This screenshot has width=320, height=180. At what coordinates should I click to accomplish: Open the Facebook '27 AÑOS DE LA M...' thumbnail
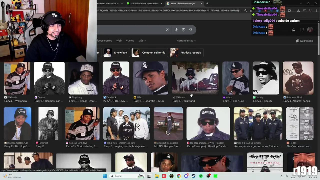116,78
